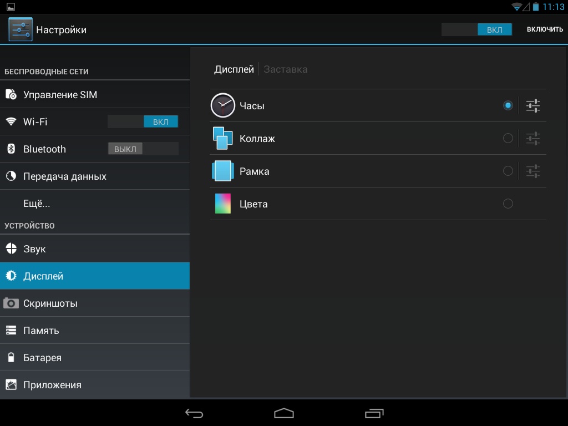Screen dimensions: 568x426
Task: Open the Батарея settings section
Action: point(42,358)
